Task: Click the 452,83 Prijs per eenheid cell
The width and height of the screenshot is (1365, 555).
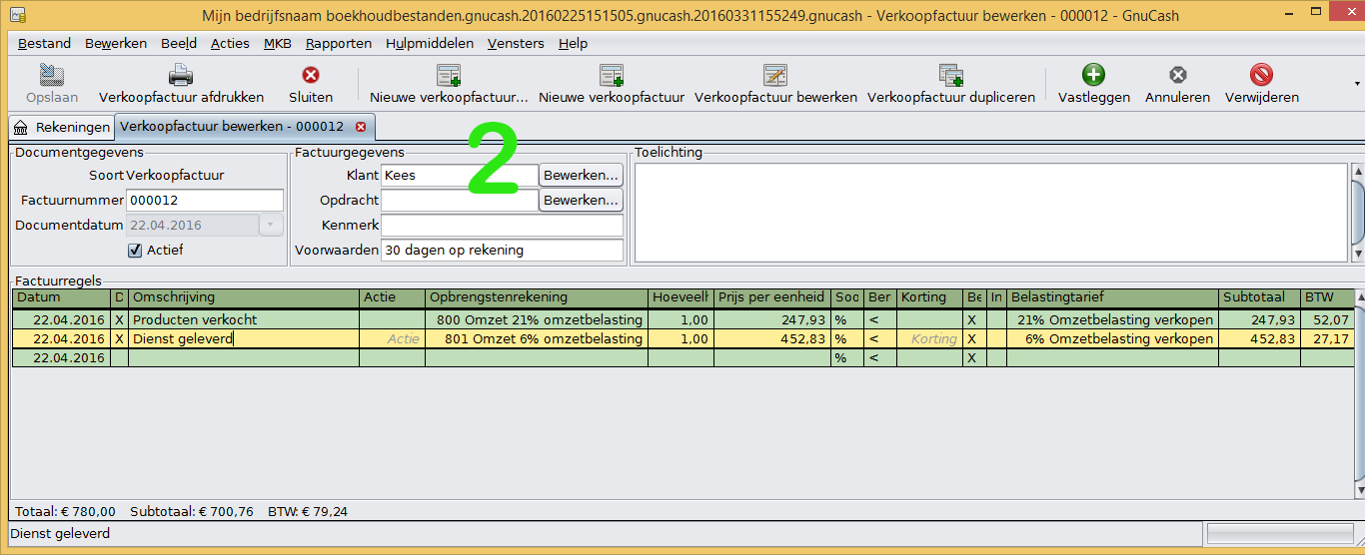Action: point(772,338)
